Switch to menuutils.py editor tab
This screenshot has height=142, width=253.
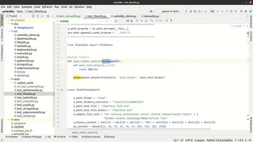pos(151,16)
